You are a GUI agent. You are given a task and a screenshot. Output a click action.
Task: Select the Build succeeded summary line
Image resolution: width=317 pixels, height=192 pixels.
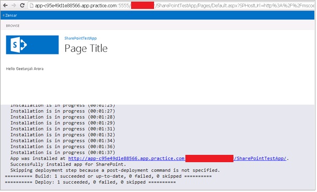(108, 176)
